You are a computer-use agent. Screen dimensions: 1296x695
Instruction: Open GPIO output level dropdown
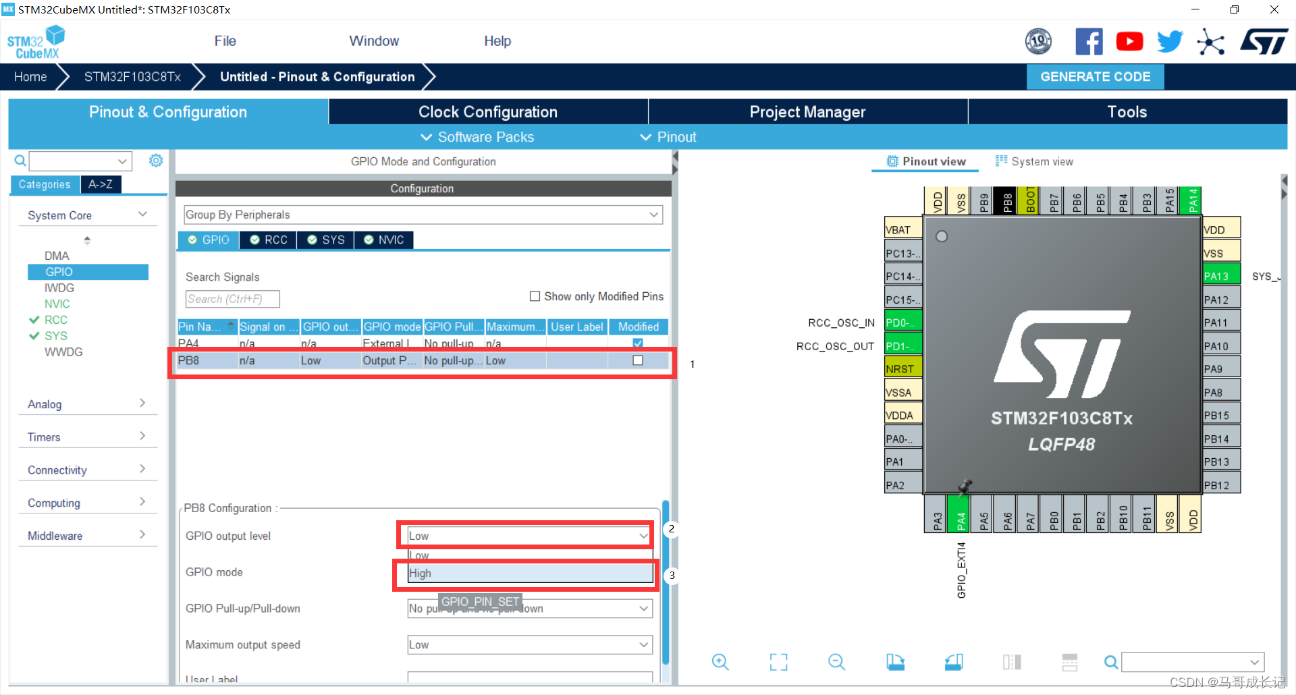click(x=530, y=536)
